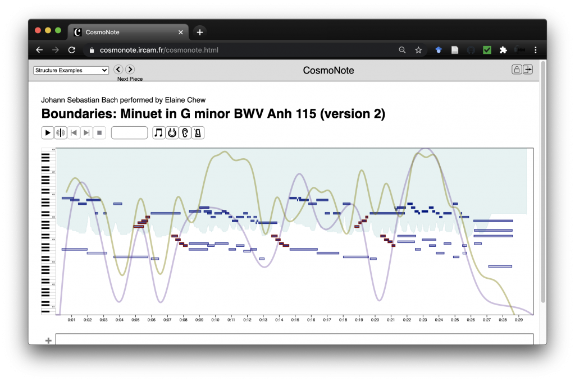Click the green checkmark extension icon
Image resolution: width=575 pixels, height=382 pixels.
[x=487, y=50]
